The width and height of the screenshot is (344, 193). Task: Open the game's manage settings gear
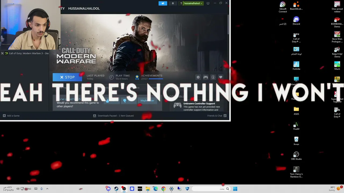198,77
